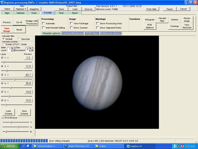Click the layer 1:1 preview value 2,5

(x=28, y=58)
